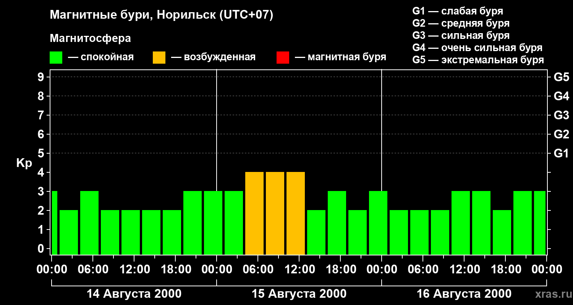
Task: Click the green Kp 3 bar at 06:00 on 14 Августа
Action: click(x=89, y=223)
